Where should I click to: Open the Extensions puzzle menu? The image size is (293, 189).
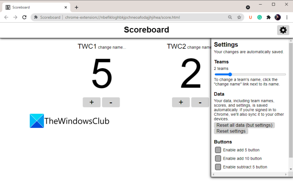[x=269, y=18]
